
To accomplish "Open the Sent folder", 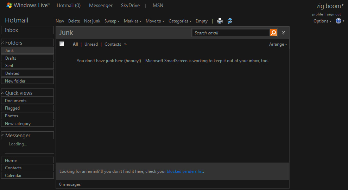I will (x=27, y=66).
